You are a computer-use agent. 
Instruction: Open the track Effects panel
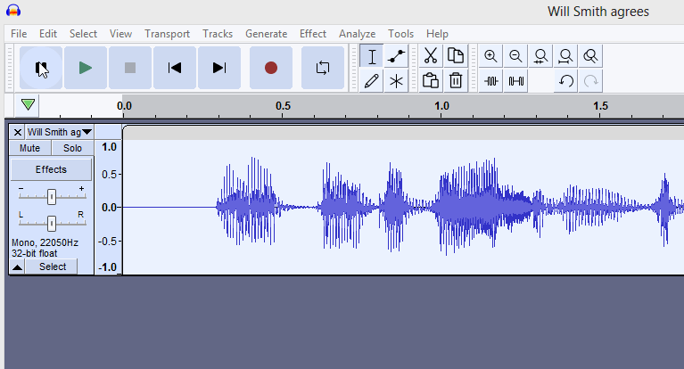pos(51,169)
